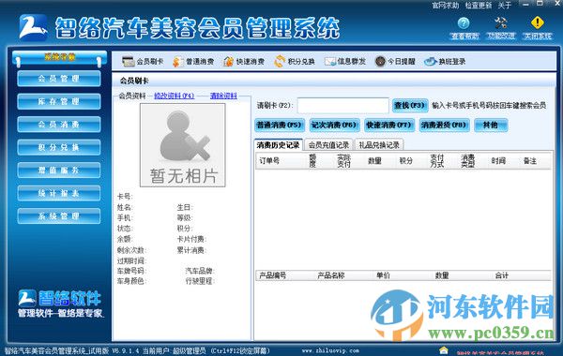Viewport: 563px width, 356px height.
Task: Click the 其他 button
Action: point(491,126)
